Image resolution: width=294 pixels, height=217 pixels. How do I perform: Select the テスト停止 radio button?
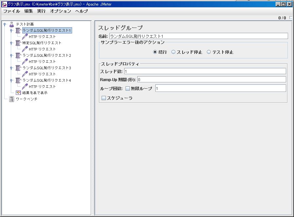pyautogui.click(x=209, y=52)
